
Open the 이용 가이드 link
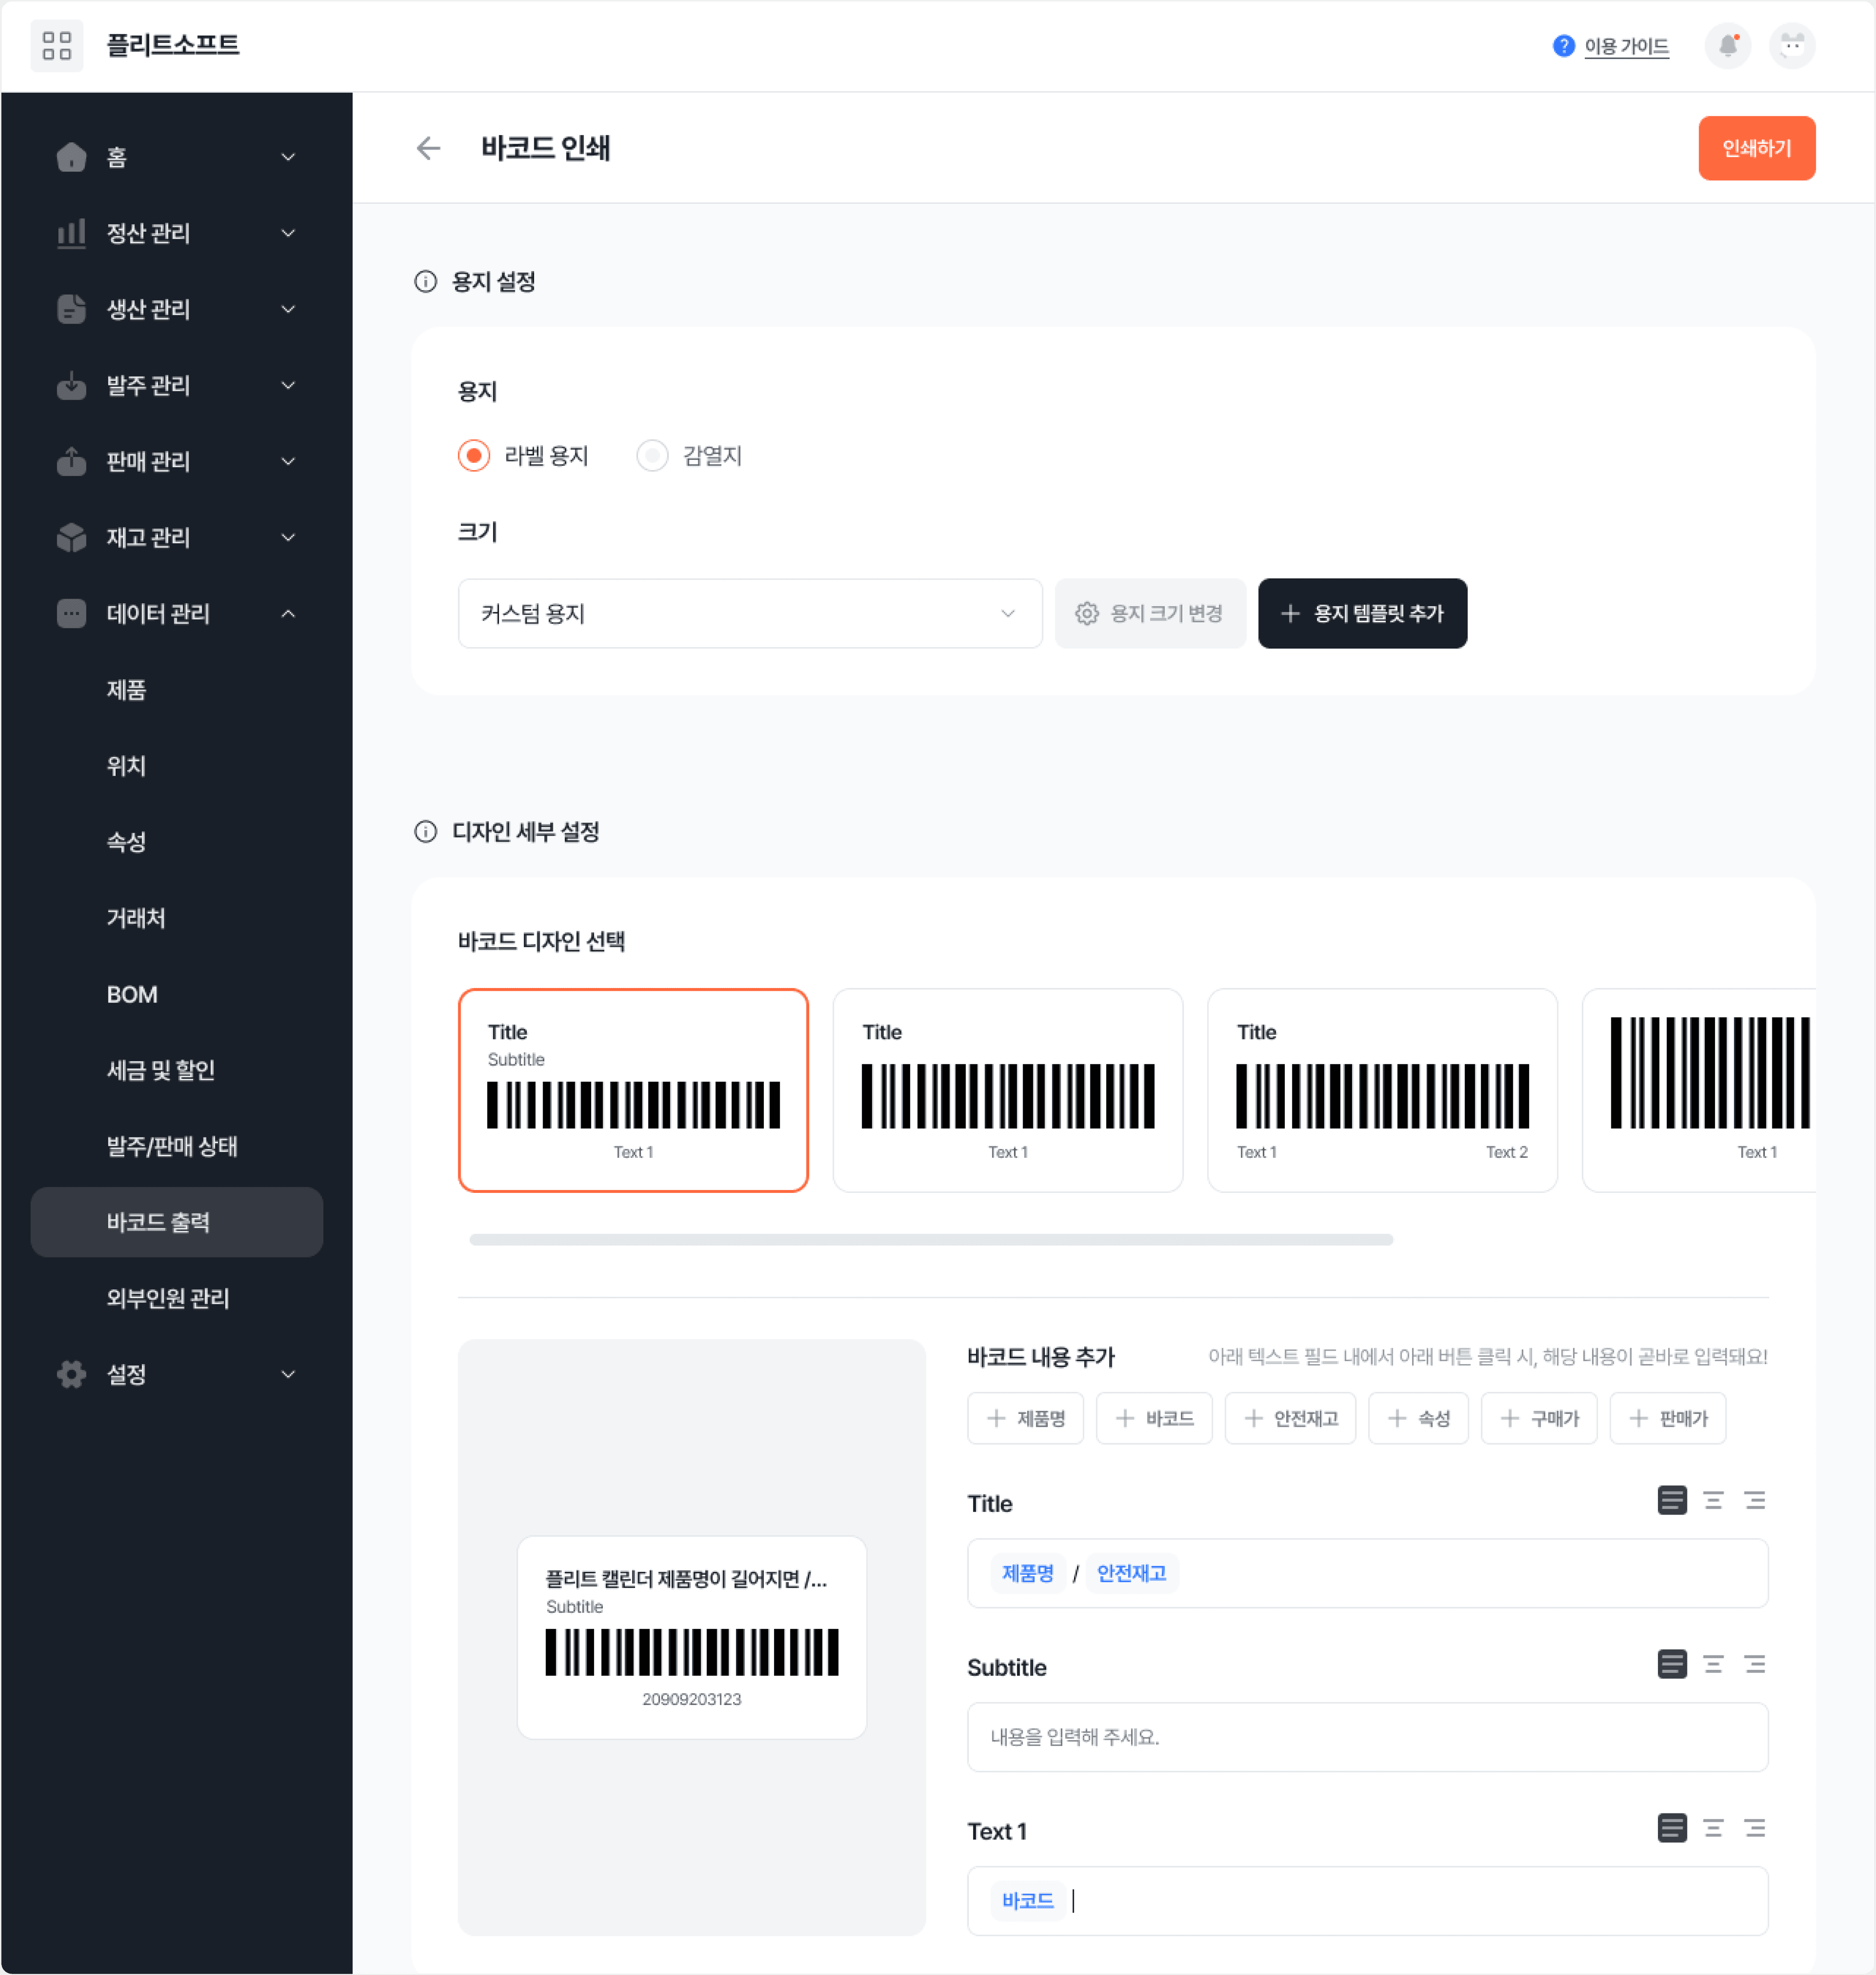[1625, 46]
